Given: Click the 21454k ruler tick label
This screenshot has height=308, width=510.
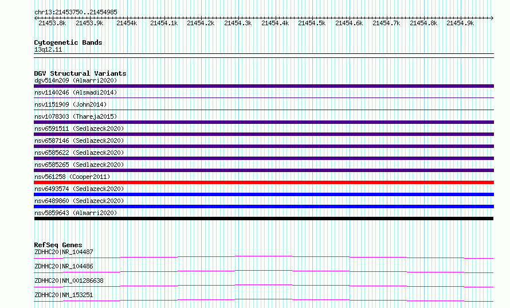Looking at the screenshot, I should 127,23.
